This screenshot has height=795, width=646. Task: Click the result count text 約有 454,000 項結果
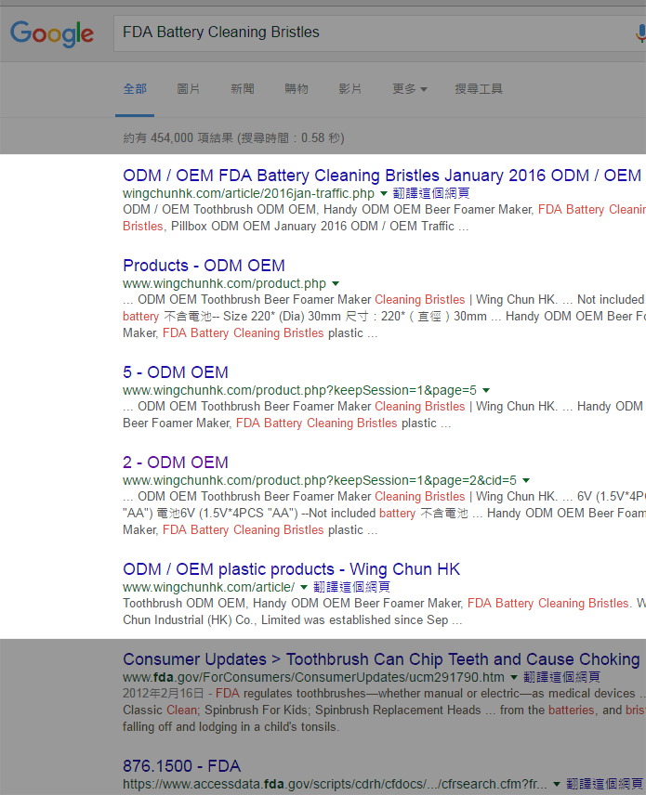point(178,137)
